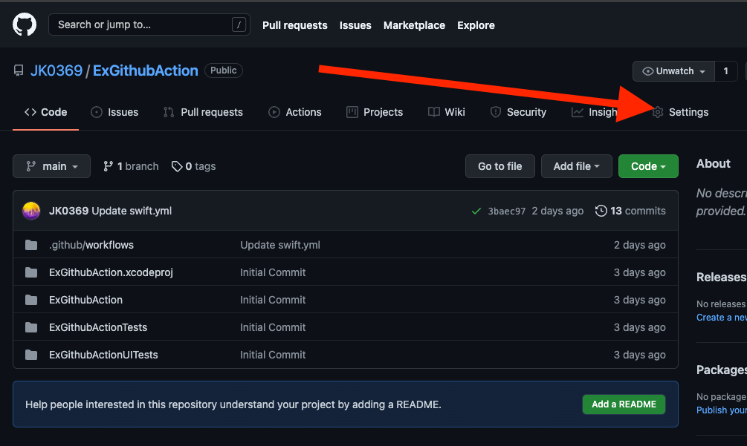Click the shield icon of Security tab
The image size is (747, 446).
(496, 112)
